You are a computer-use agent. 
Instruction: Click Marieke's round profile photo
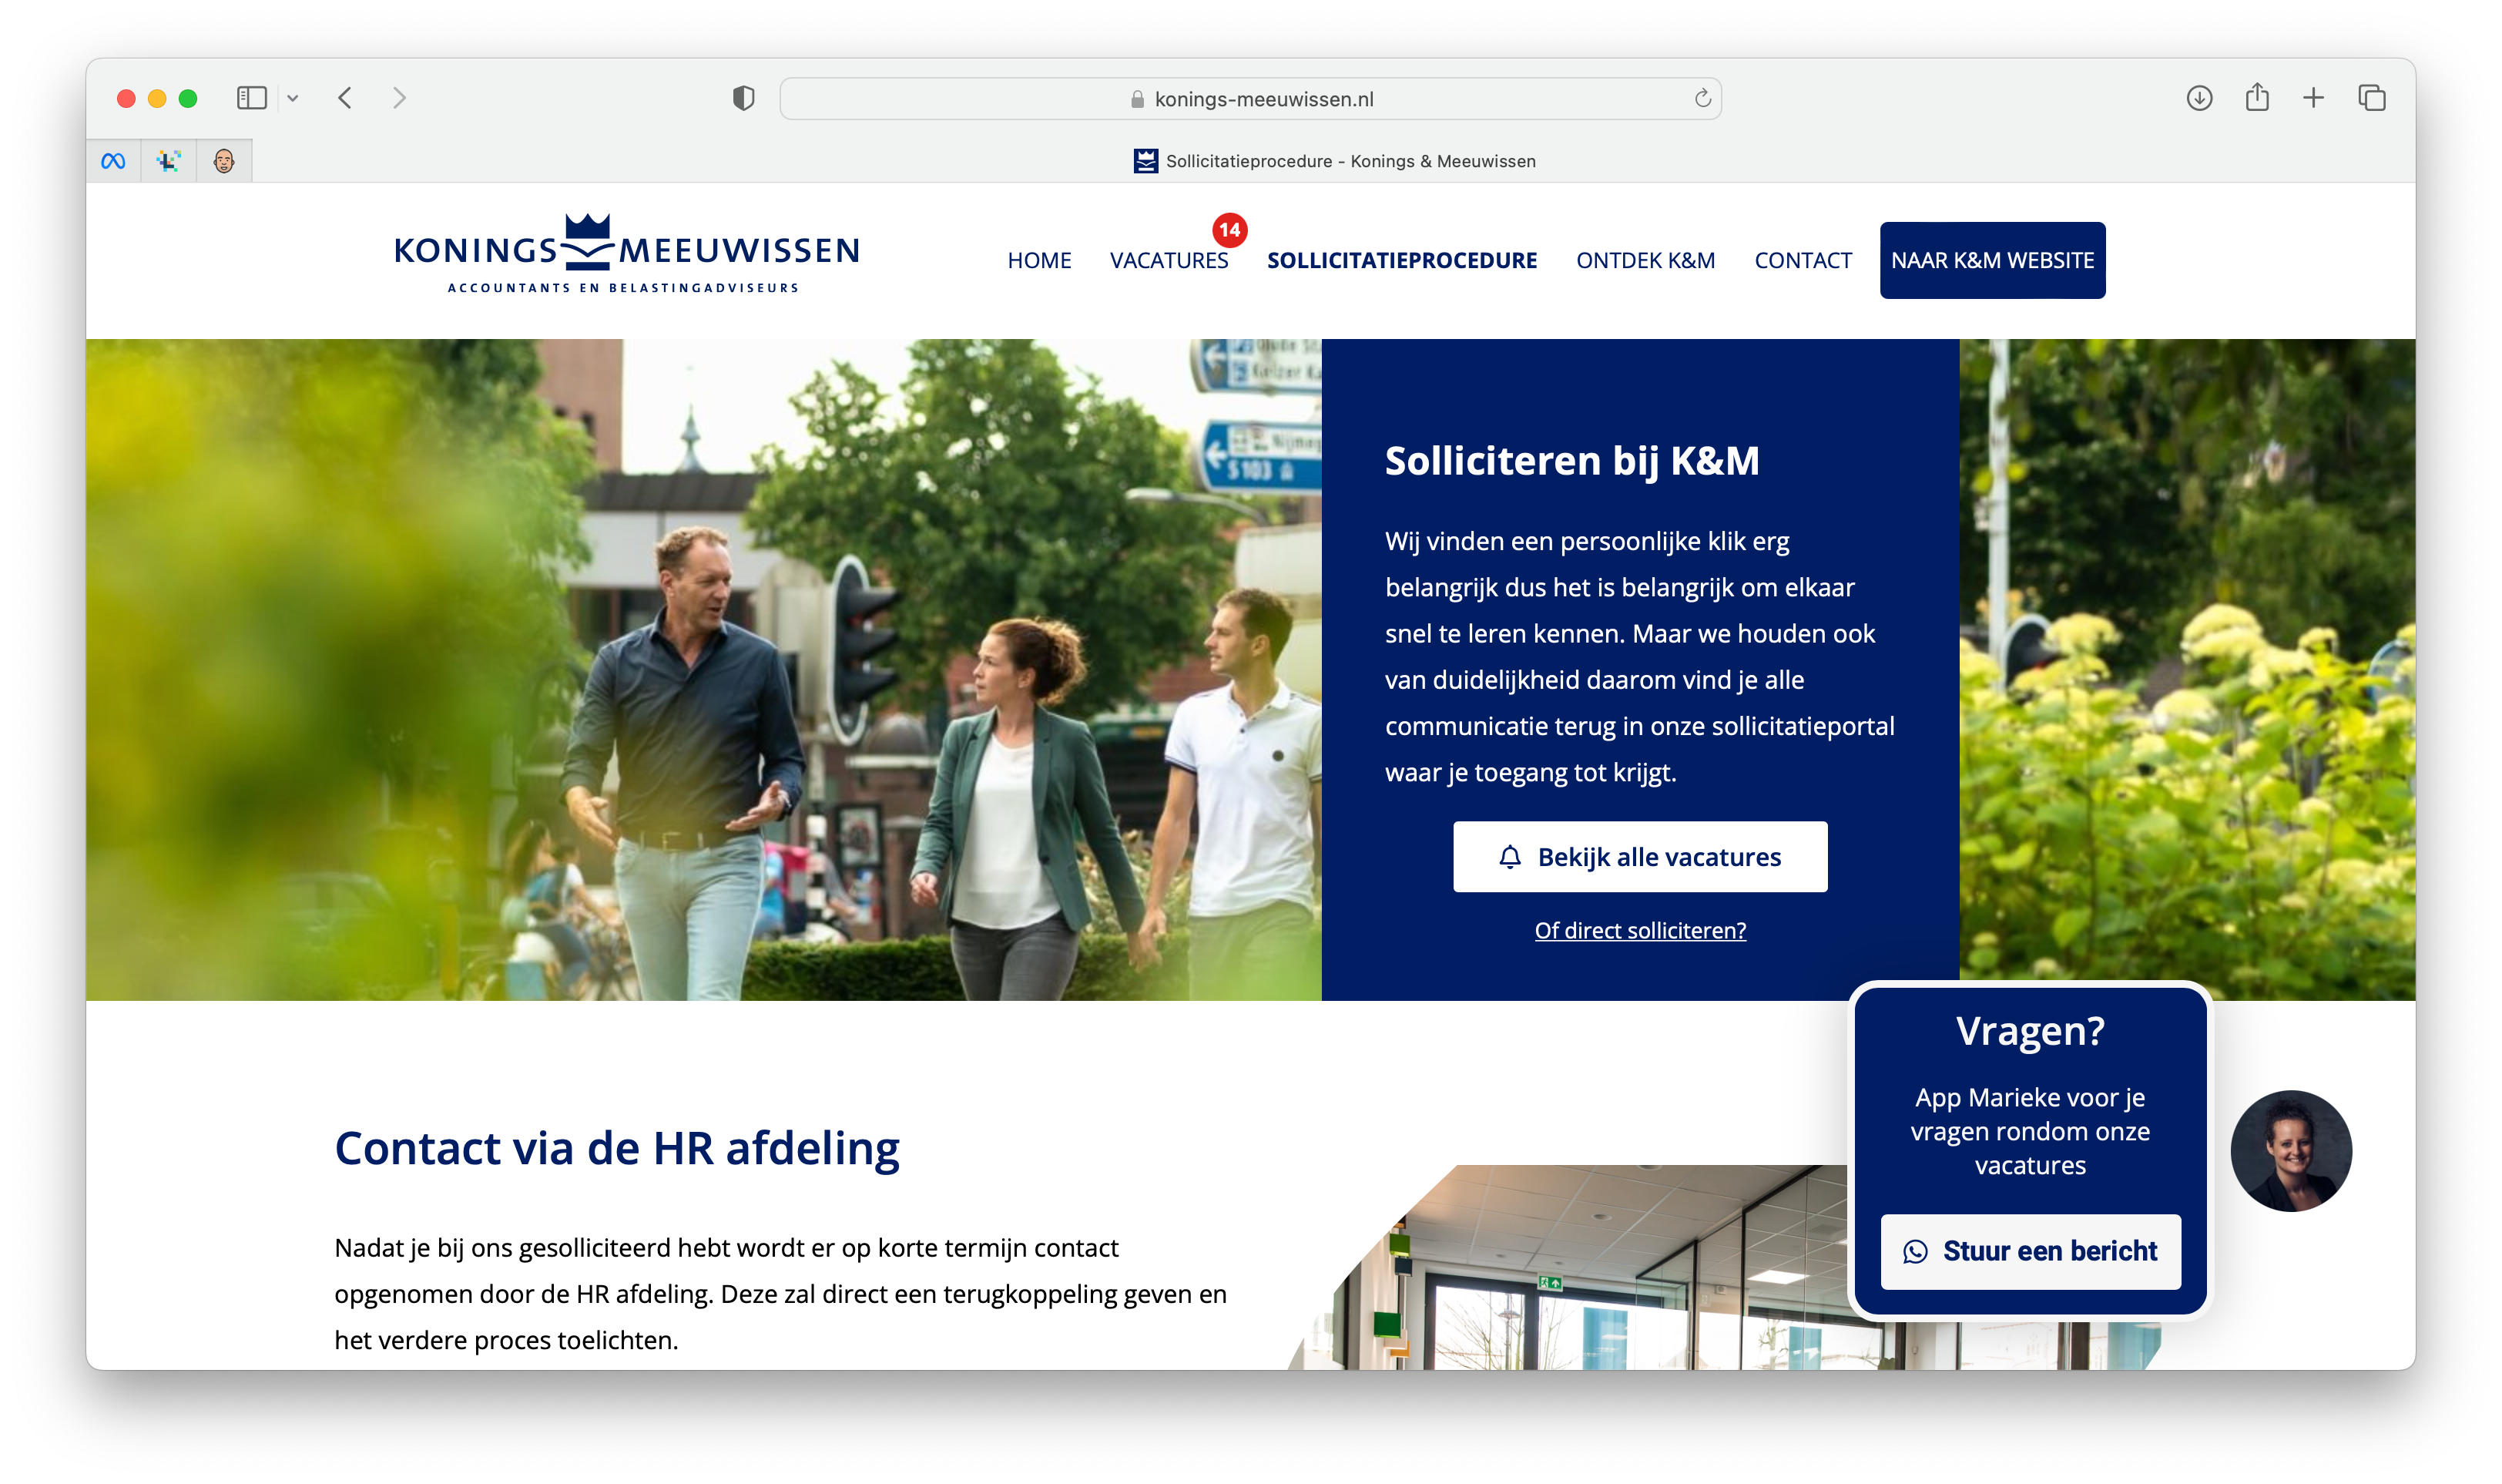click(2291, 1150)
